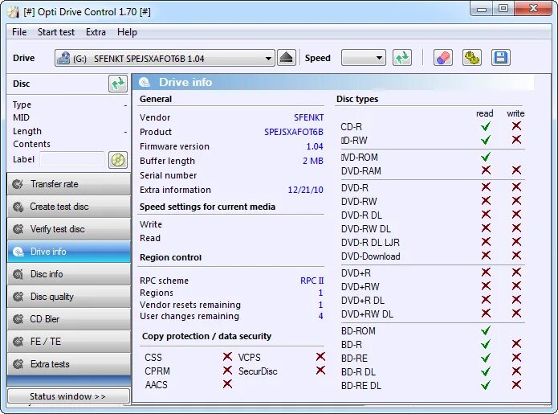Refresh disc info in Disc panel
The height and width of the screenshot is (414, 558).
click(x=118, y=84)
